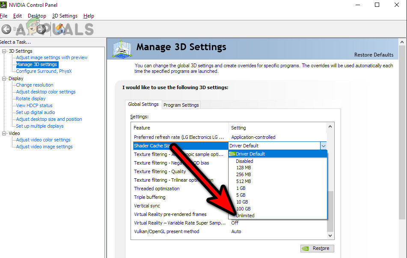The width and height of the screenshot is (407, 258).
Task: Click the Restore button
Action: [317, 248]
